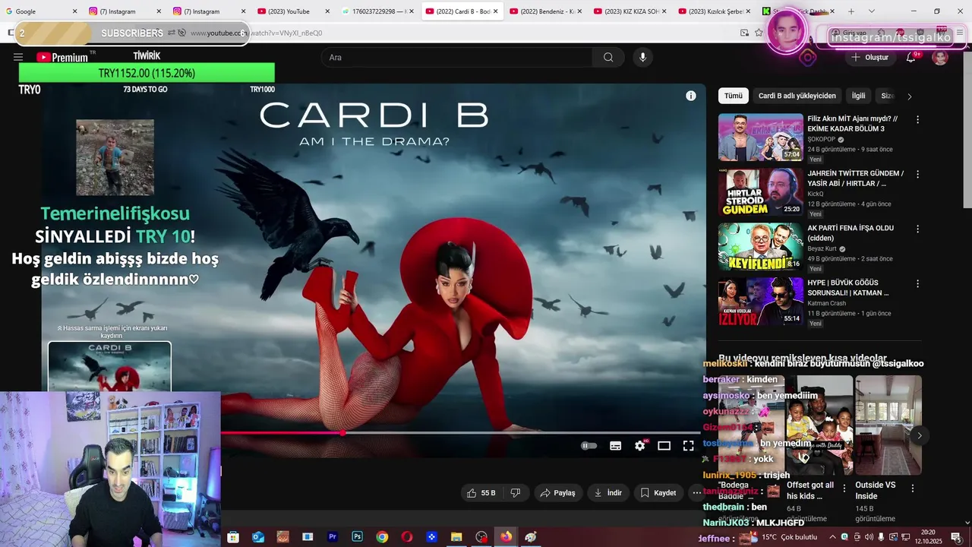Switch to the Kızılcık Şerbeti tab
This screenshot has height=547, width=972.
pyautogui.click(x=715, y=11)
